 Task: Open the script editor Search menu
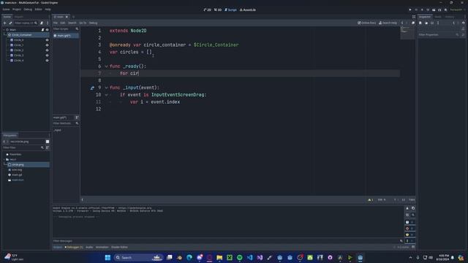coord(72,23)
